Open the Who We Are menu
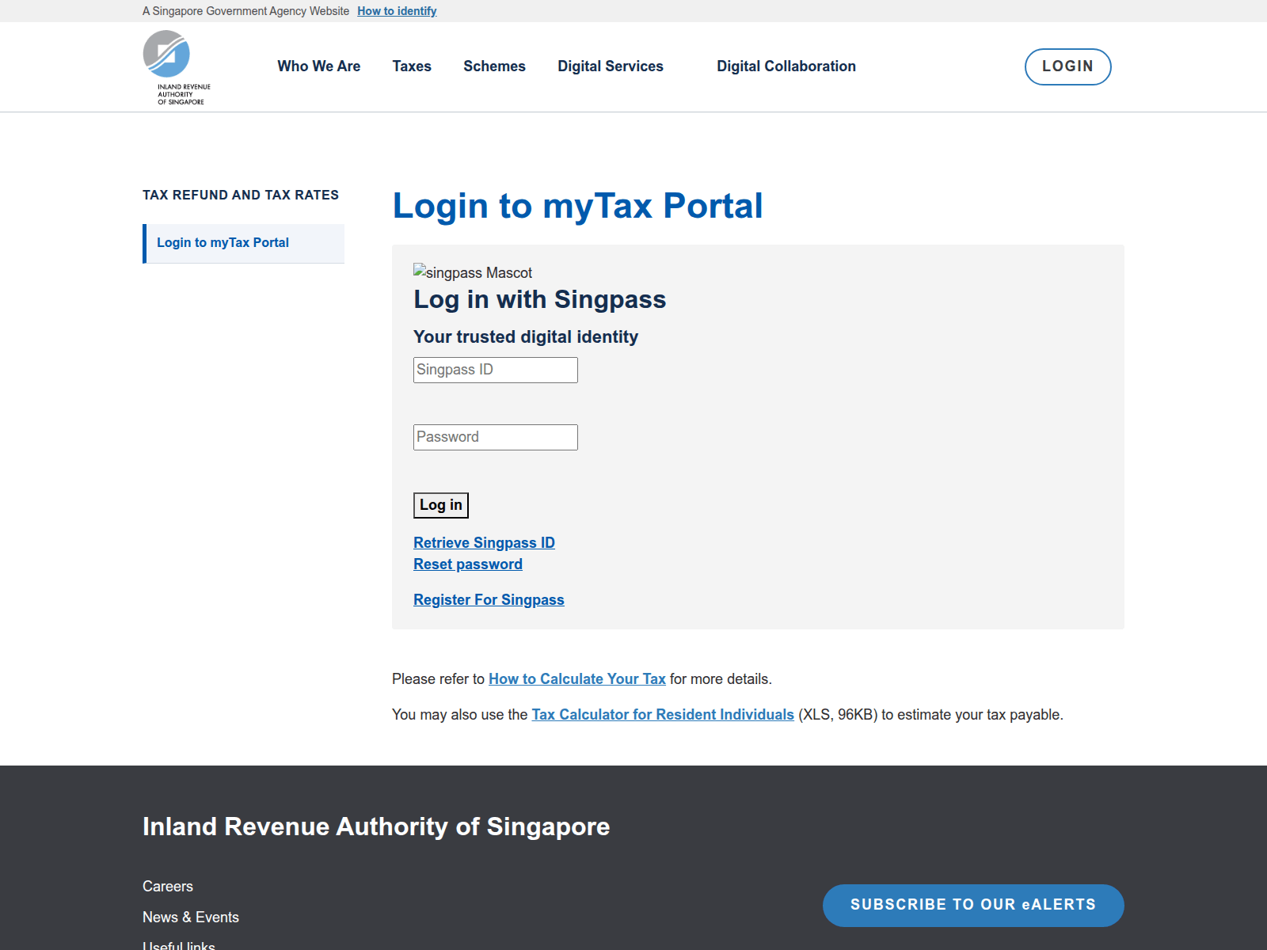 click(x=318, y=66)
